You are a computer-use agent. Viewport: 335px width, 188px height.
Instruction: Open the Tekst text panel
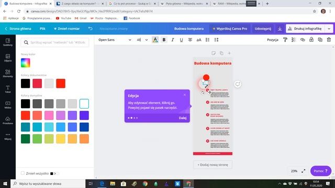[8, 89]
